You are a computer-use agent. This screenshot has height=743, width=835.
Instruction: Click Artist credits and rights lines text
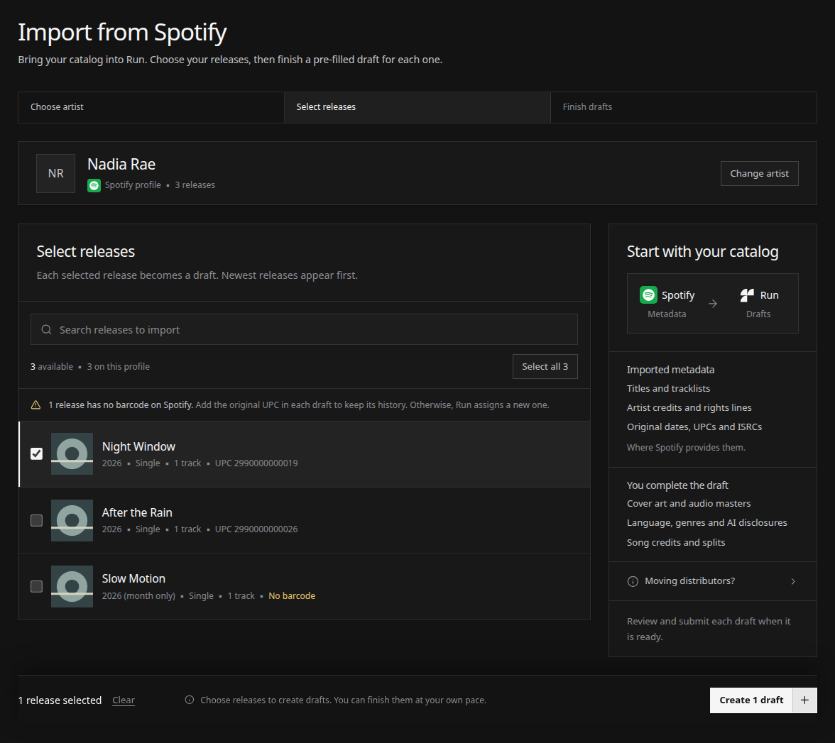(x=689, y=407)
